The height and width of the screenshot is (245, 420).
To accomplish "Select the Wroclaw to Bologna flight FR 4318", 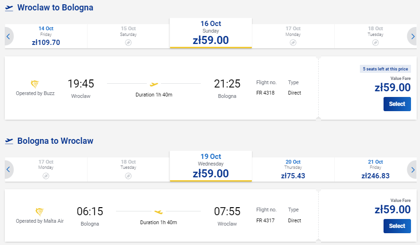I will click(397, 104).
